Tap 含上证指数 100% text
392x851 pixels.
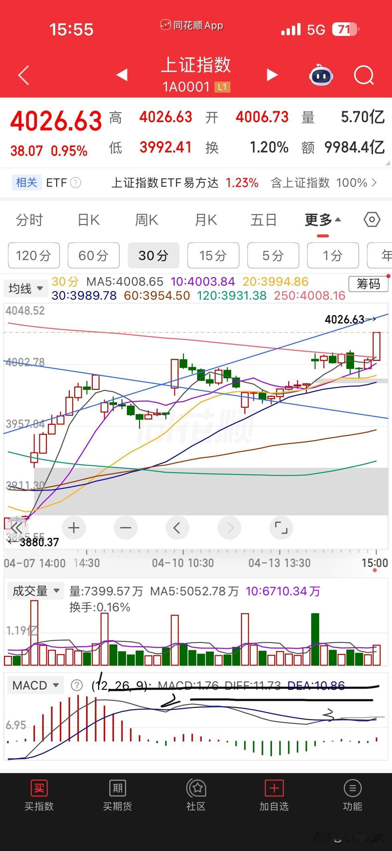(x=319, y=182)
